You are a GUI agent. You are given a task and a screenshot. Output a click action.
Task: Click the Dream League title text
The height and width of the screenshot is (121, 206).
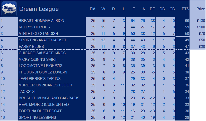(x=39, y=9)
